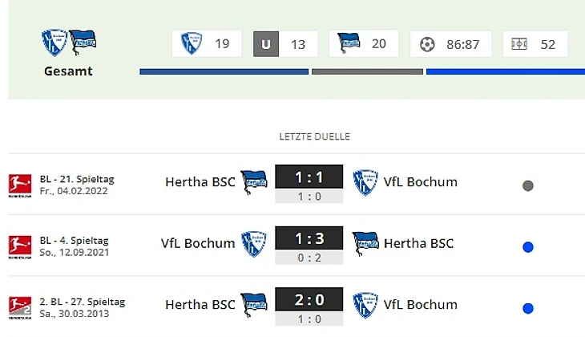Click the gray draws segment of the bar
The width and height of the screenshot is (585, 337).
pos(367,72)
